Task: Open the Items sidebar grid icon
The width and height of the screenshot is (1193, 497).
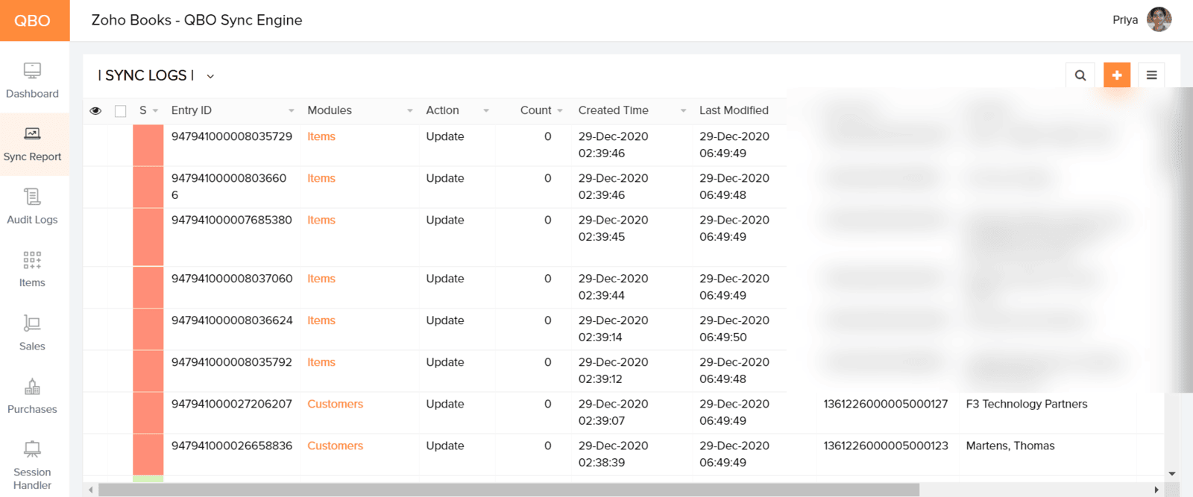Action: pos(32,260)
